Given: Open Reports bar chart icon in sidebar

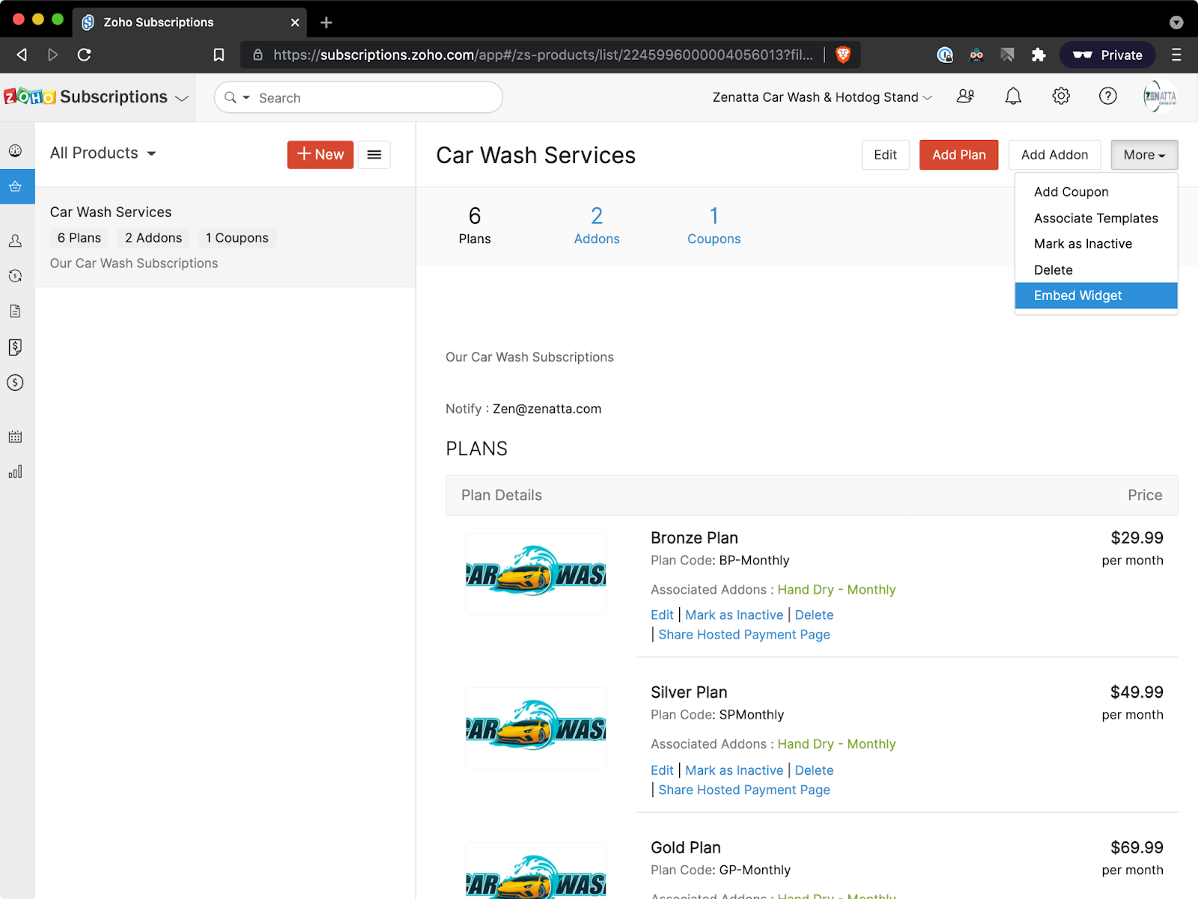Looking at the screenshot, I should [15, 472].
